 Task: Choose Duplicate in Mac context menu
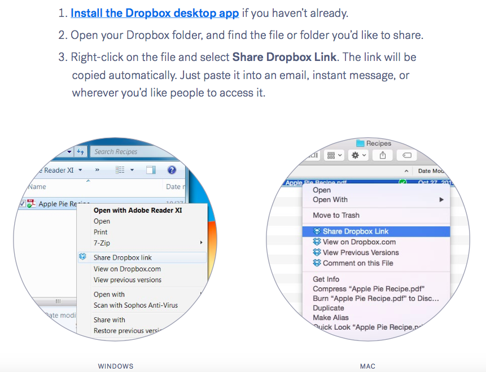click(329, 308)
